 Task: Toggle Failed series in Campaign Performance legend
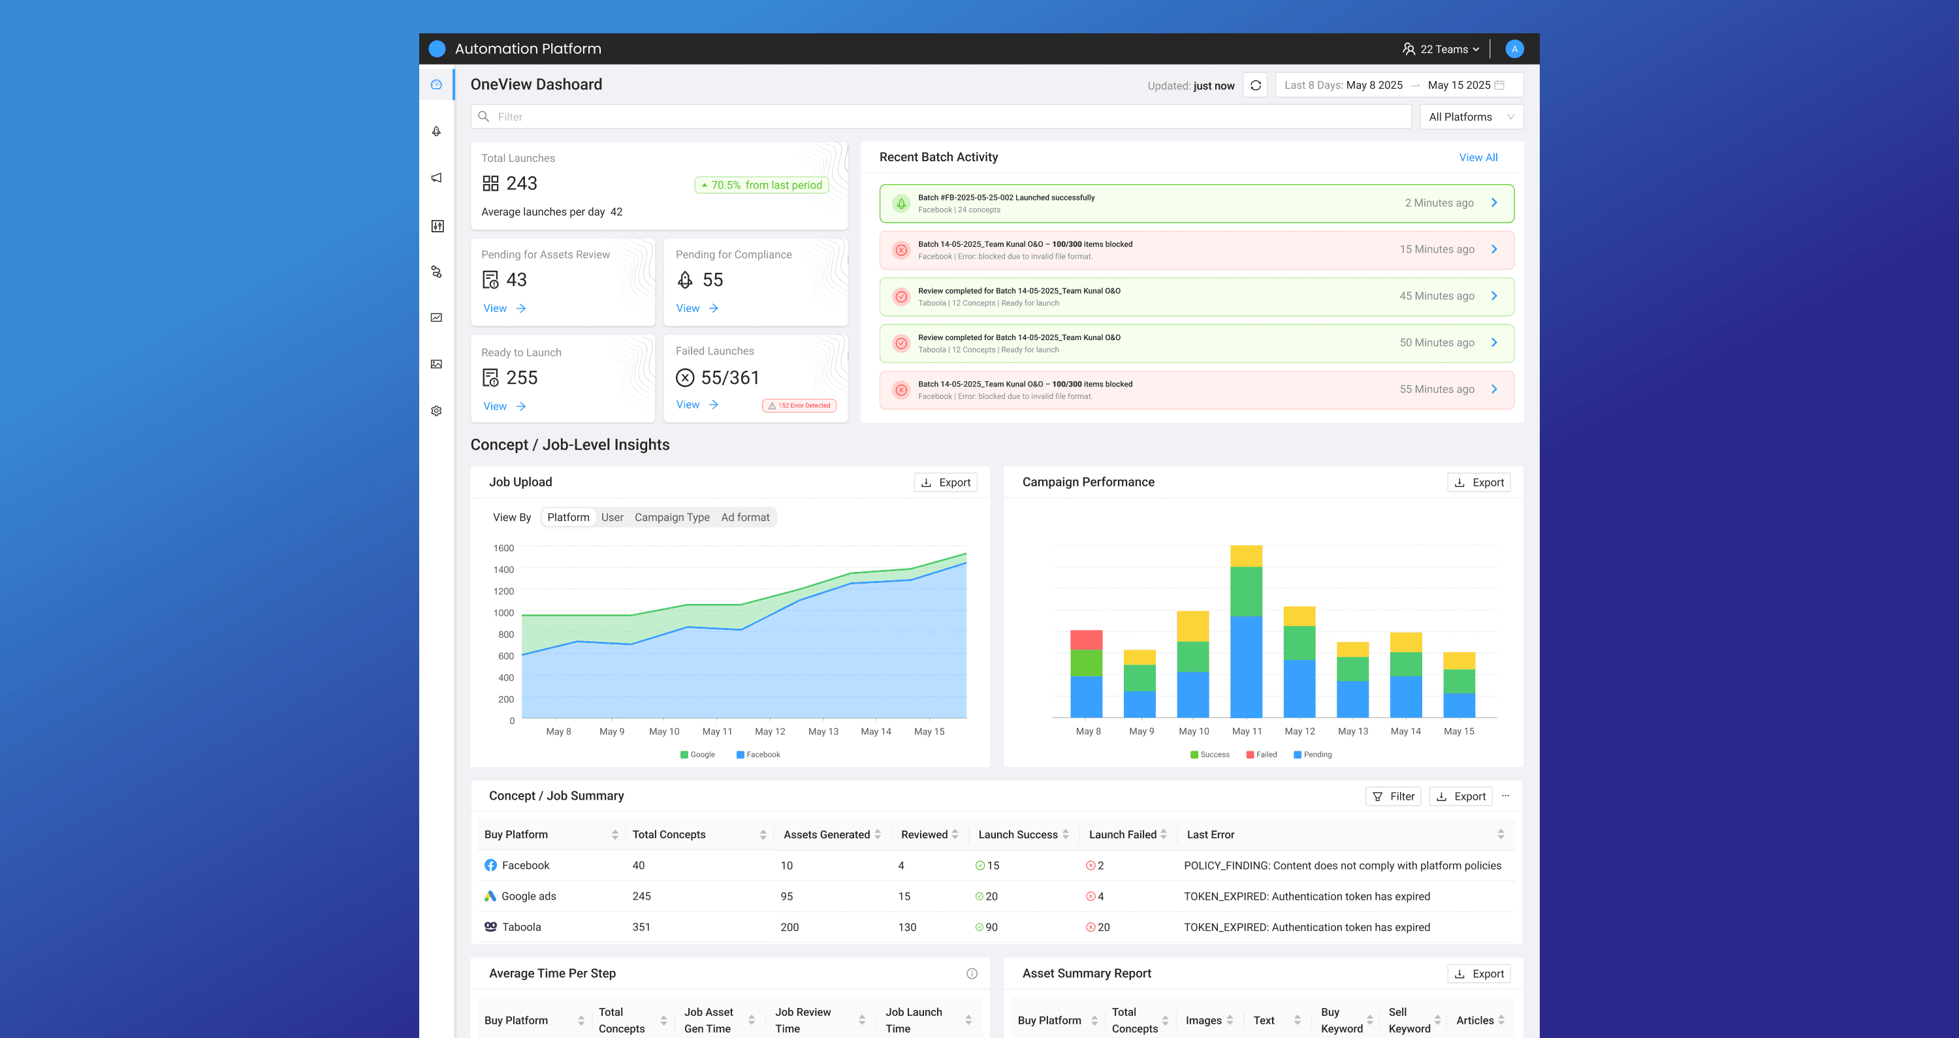(1262, 755)
